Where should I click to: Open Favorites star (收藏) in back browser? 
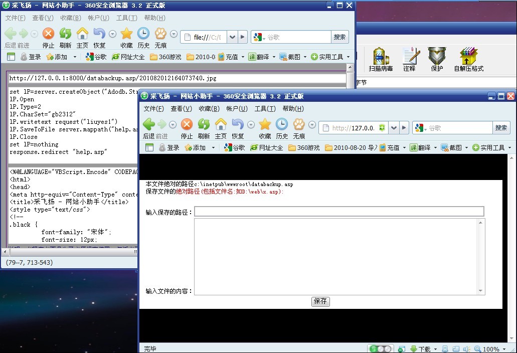point(126,34)
